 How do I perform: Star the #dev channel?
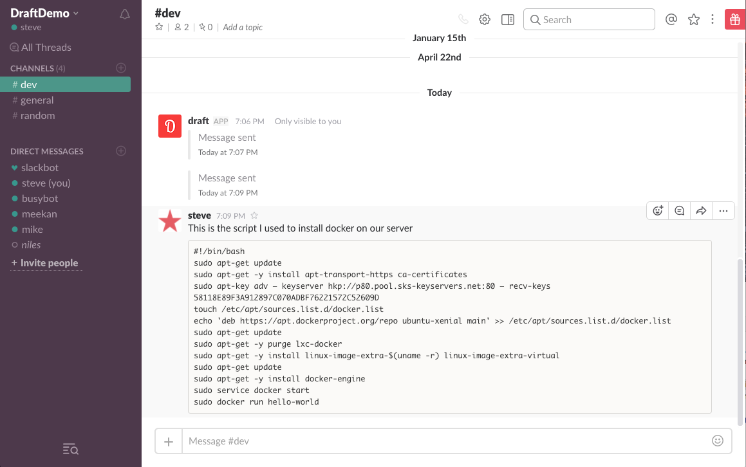click(x=159, y=27)
